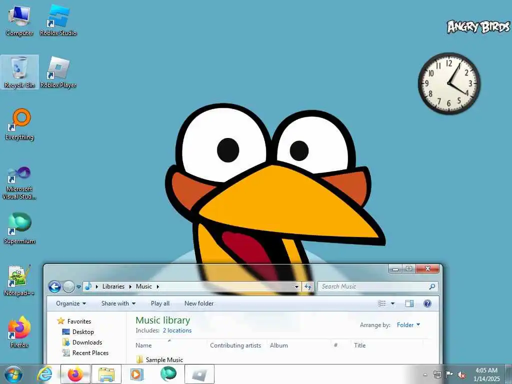Sort by Contributing artists column

pos(237,345)
